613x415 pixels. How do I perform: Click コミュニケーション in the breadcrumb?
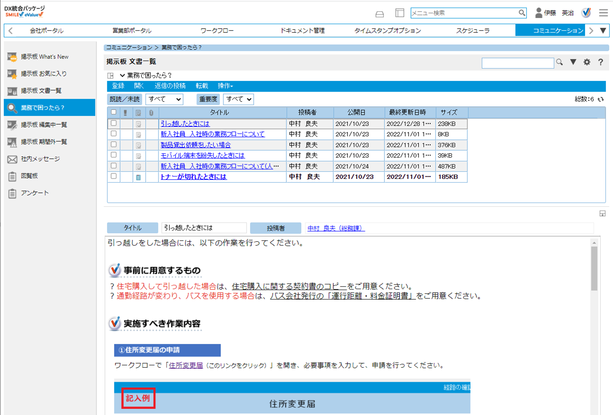[129, 48]
